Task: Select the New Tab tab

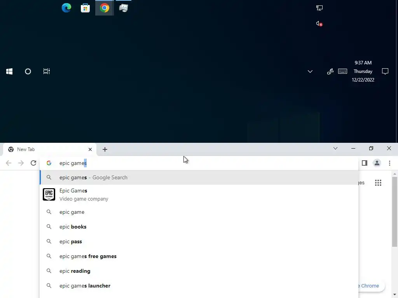Action: pos(49,149)
